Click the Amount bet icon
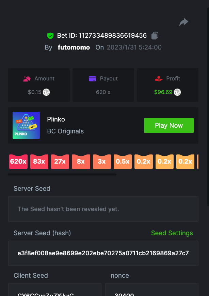209x296 pixels. [27, 79]
